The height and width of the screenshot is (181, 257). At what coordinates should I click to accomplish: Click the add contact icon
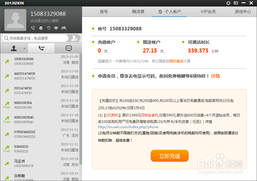[74, 38]
